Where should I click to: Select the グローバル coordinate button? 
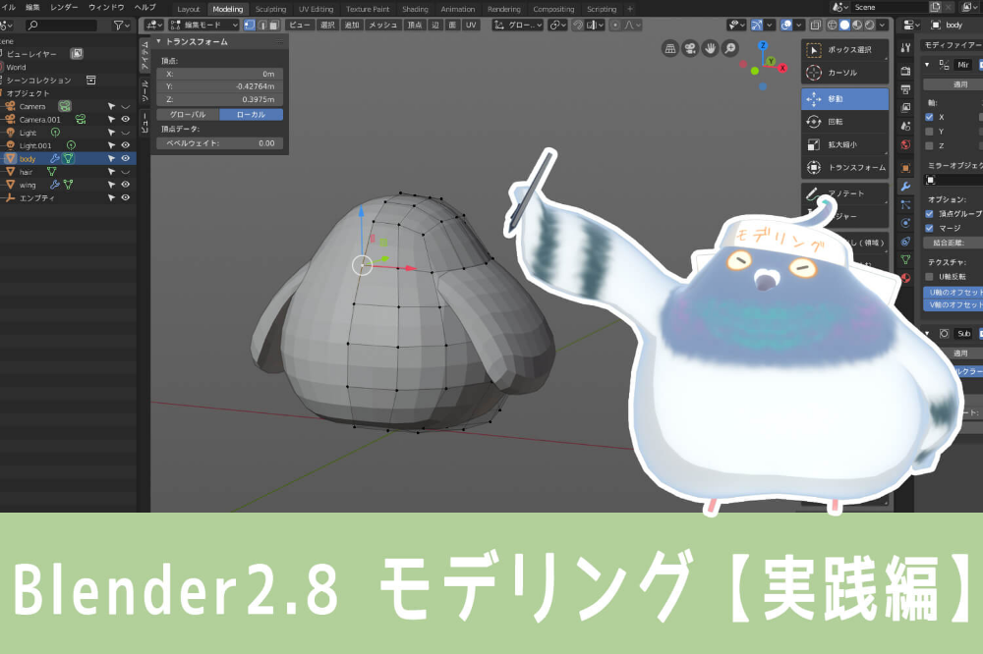(188, 115)
